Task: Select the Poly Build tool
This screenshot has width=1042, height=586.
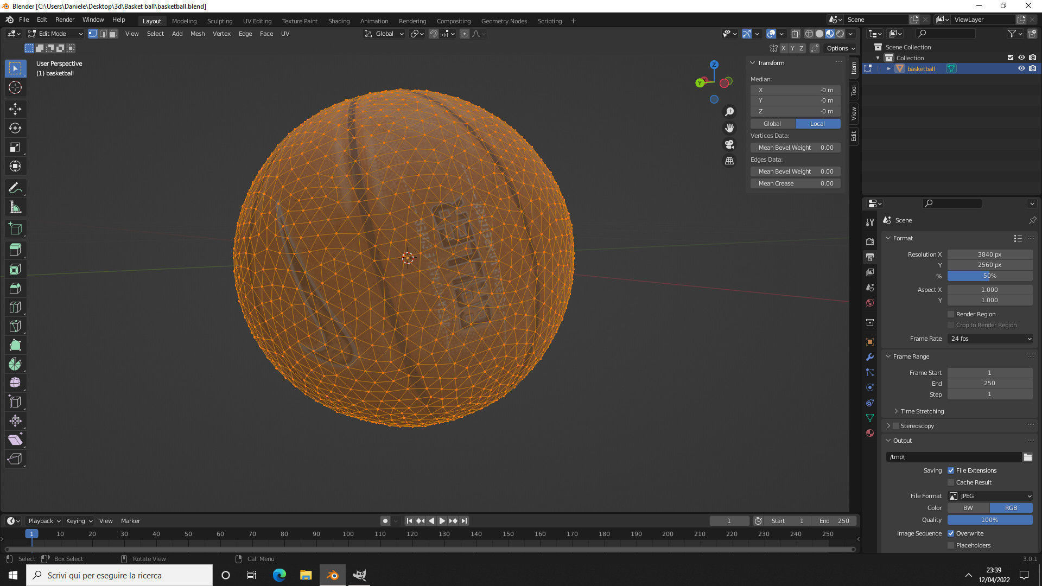Action: pyautogui.click(x=15, y=345)
